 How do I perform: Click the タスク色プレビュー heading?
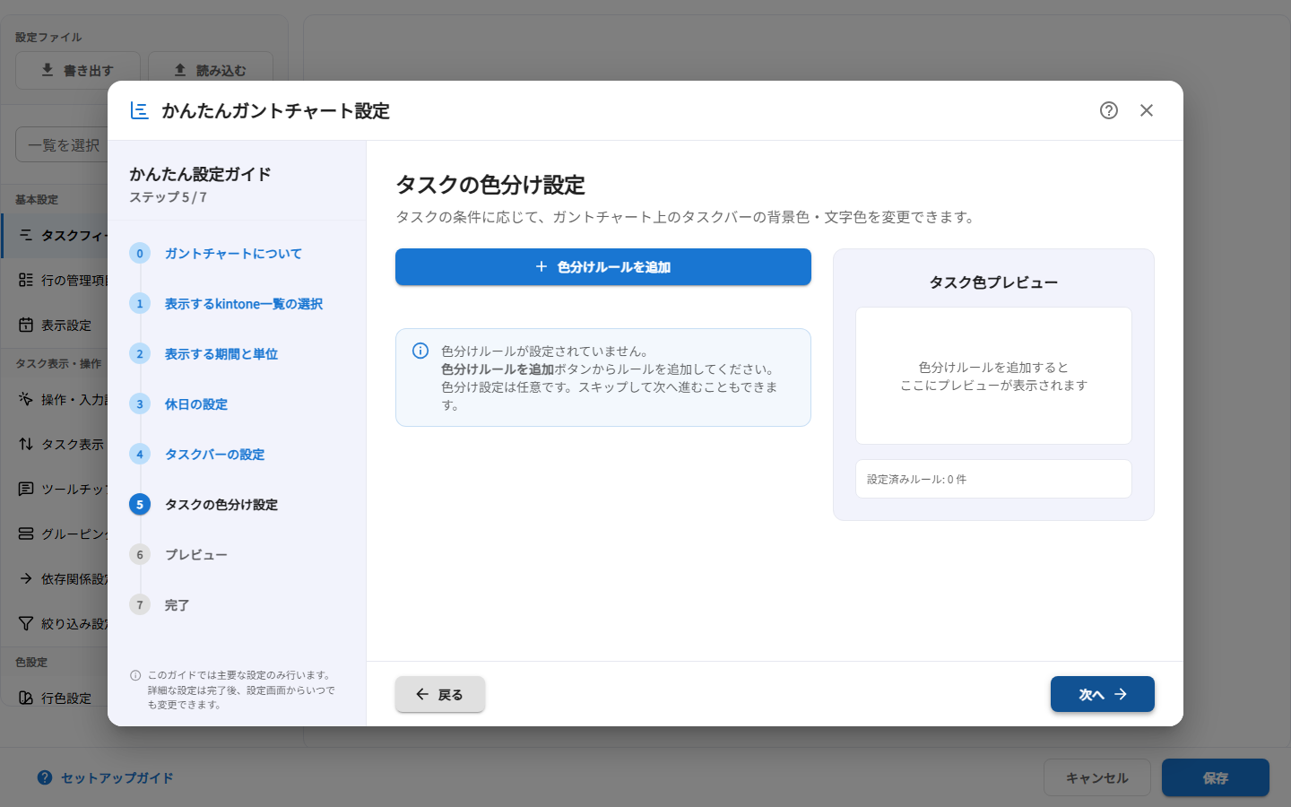click(x=993, y=282)
